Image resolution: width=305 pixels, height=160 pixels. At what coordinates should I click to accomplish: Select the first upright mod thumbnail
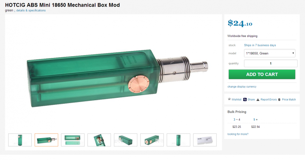20,140
